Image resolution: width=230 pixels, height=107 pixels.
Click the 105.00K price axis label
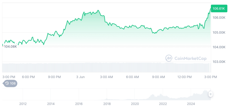click(218, 33)
